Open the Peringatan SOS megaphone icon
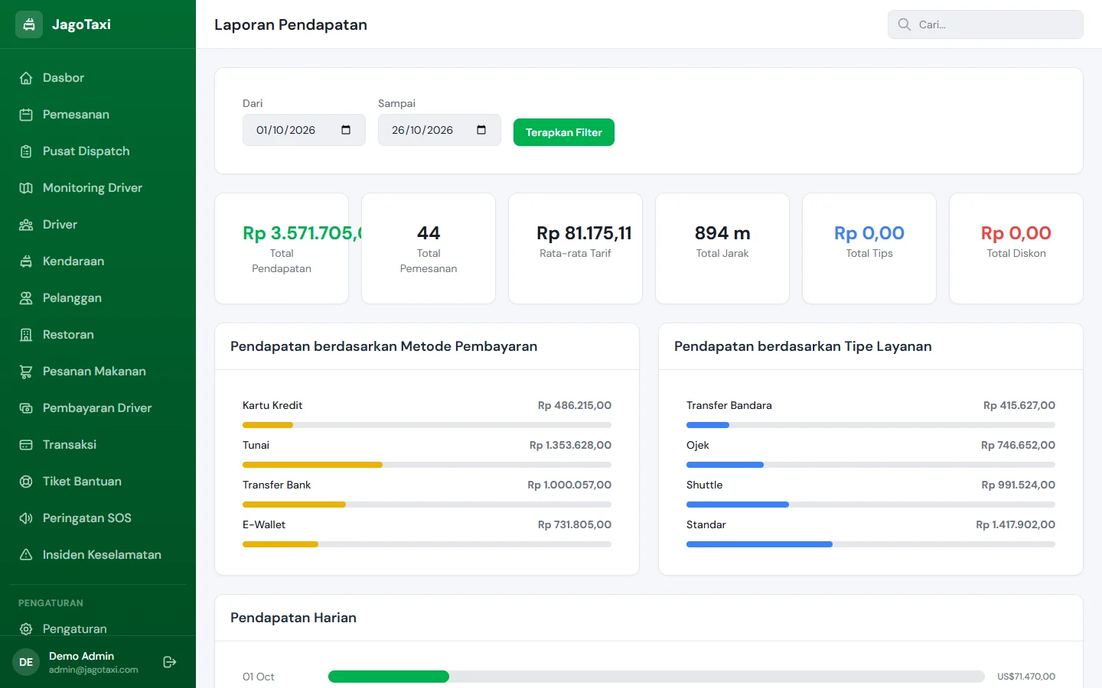Image resolution: width=1102 pixels, height=688 pixels. point(26,518)
